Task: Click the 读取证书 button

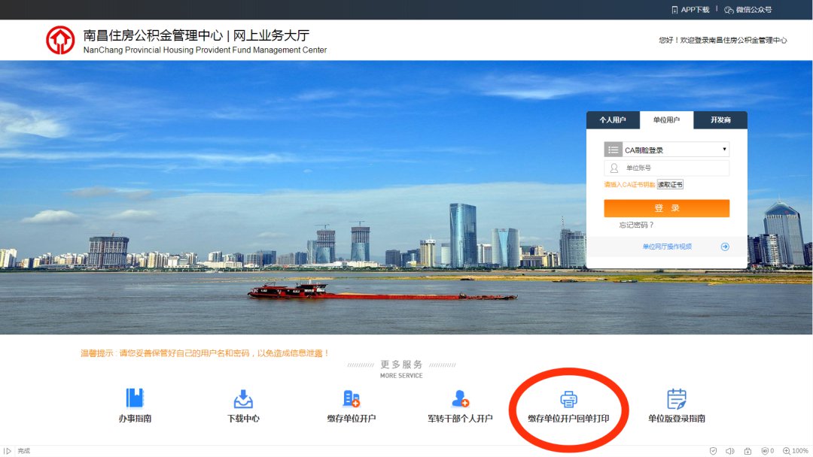Action: click(670, 185)
